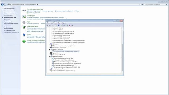Collapse the Сетевые адаптеры node
Image resolution: width=169 pixels, height=95 pixels.
tap(49, 56)
